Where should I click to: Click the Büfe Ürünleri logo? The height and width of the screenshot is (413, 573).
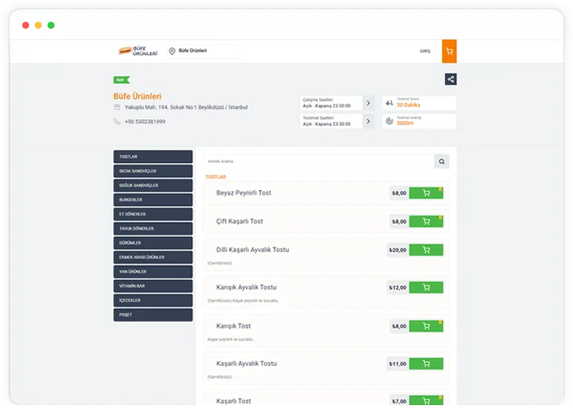(x=138, y=51)
